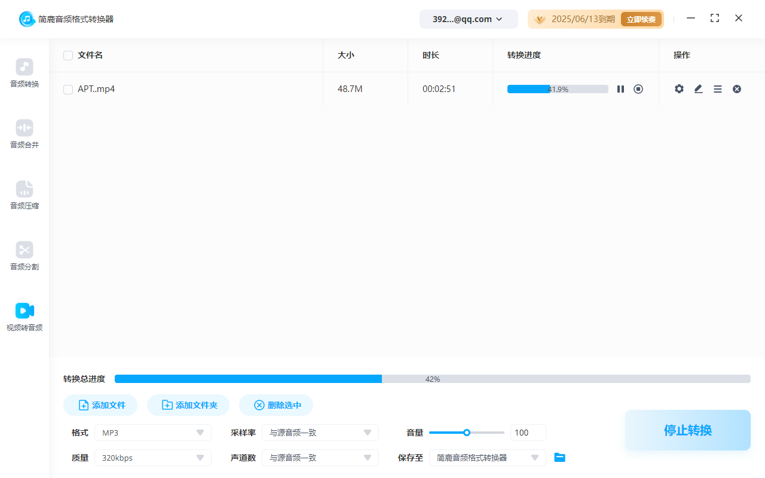Switch to 视频转音频 mode
The width and height of the screenshot is (765, 478).
point(24,317)
